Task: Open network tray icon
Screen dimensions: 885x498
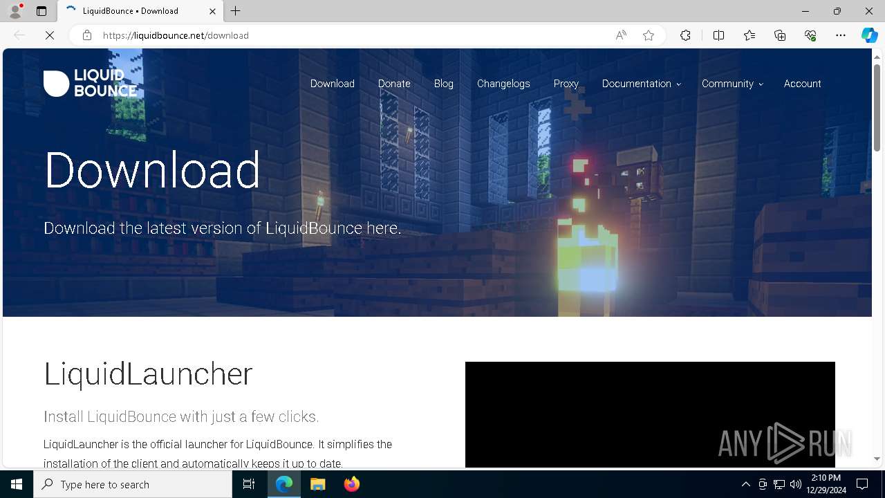Action: coord(779,484)
